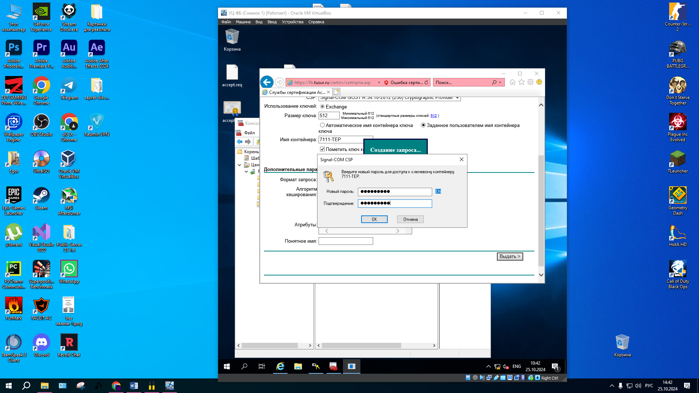The image size is (699, 393).
Task: Open the CSP provider dropdown
Action: tap(457, 98)
